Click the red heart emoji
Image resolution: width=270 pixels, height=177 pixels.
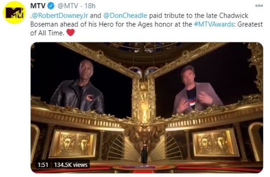70,32
